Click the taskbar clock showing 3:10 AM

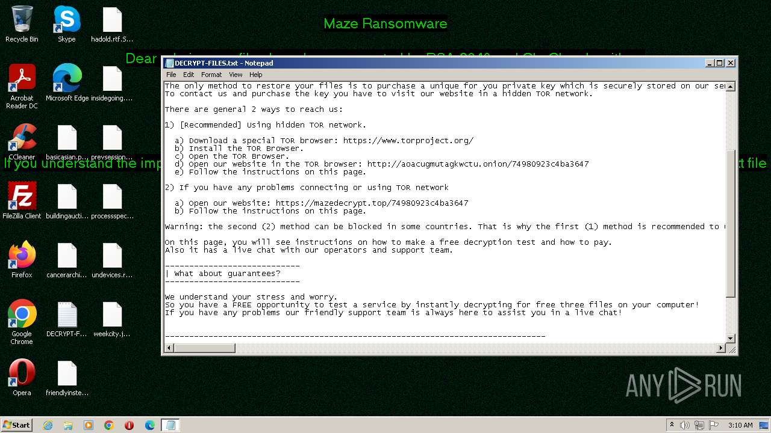[x=740, y=425]
